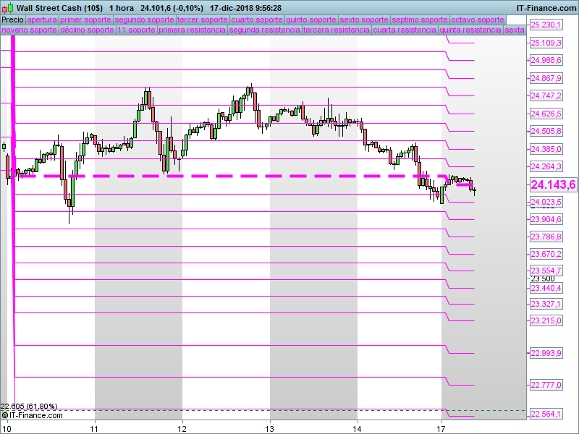Click price level label 24.385,0

[546, 149]
